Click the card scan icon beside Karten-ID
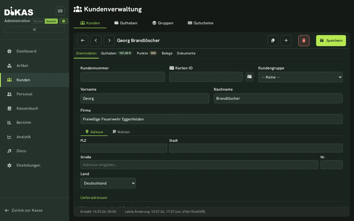This screenshot has height=221, width=354. click(x=249, y=77)
